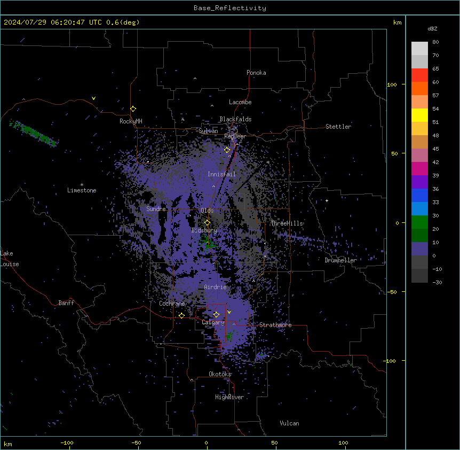Screen dimensions: 460x450
Task: Click the Base_Reflectivity title
Action: [230, 8]
